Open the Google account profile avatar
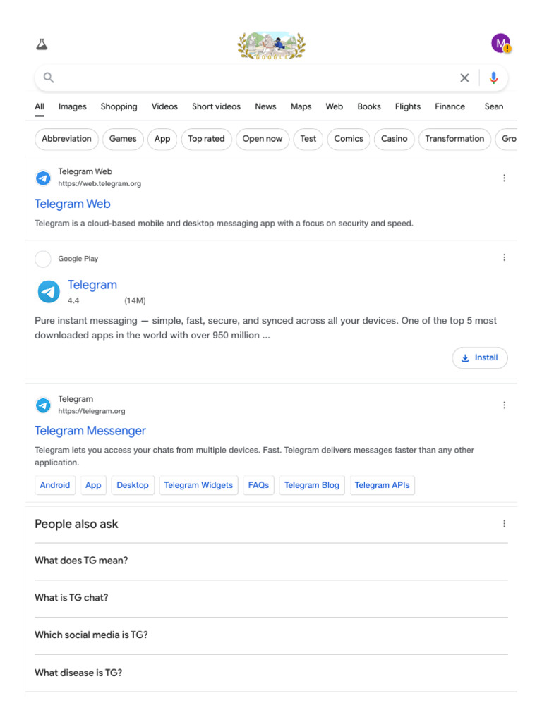 [x=501, y=44]
